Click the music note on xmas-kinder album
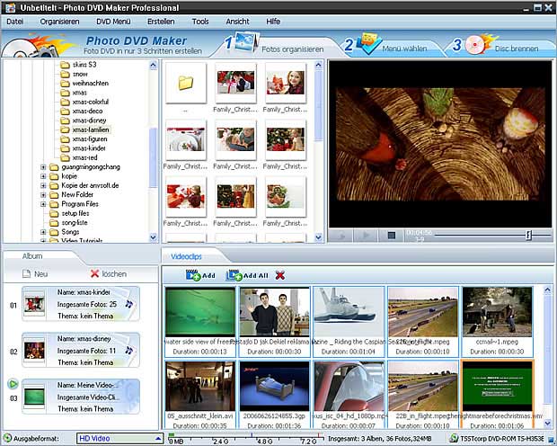This screenshot has width=557, height=446. click(x=129, y=304)
